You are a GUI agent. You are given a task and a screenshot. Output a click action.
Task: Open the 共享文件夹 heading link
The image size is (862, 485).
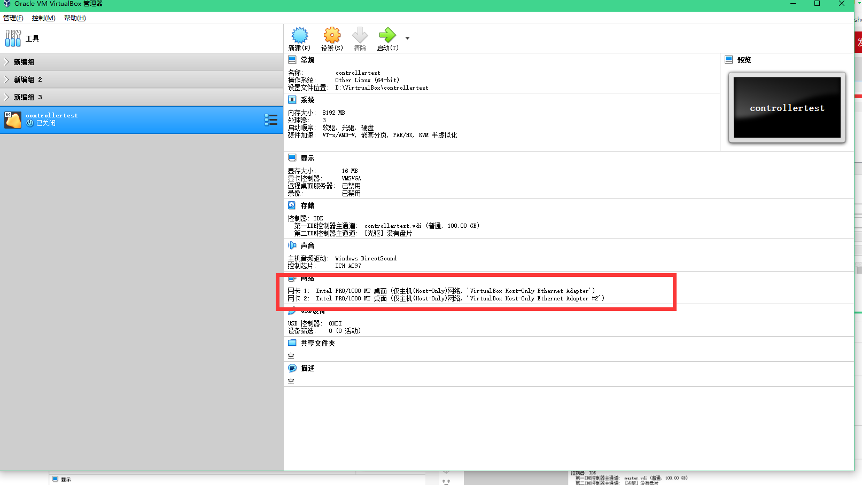pyautogui.click(x=318, y=344)
